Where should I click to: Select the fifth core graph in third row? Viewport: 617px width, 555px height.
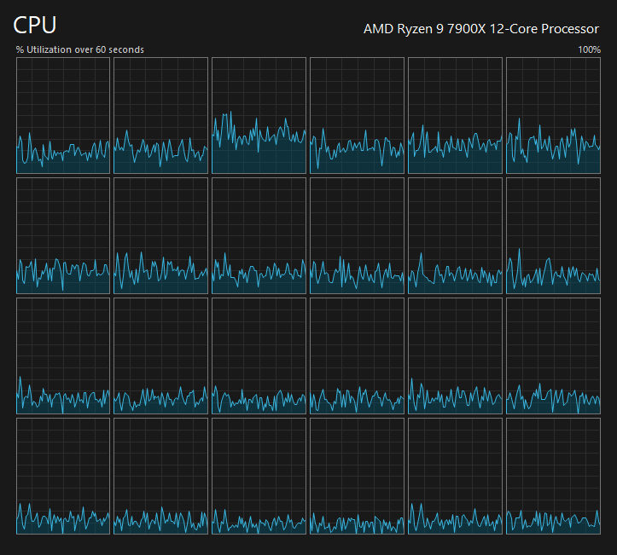[455, 356]
